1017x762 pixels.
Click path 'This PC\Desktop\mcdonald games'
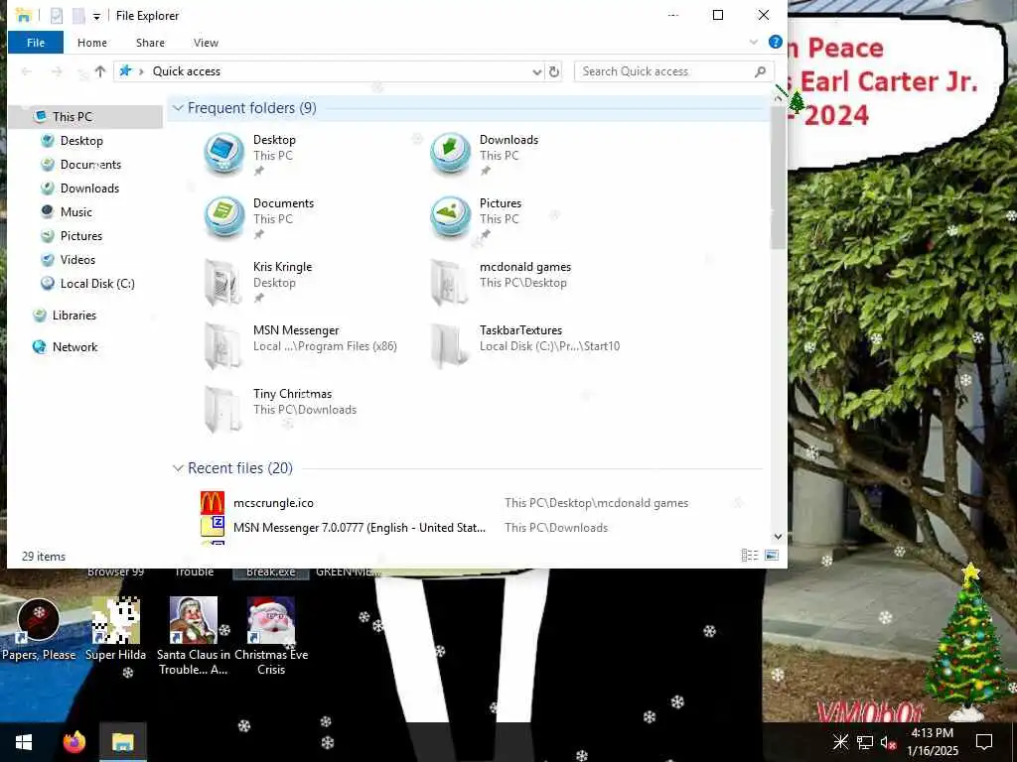click(x=596, y=503)
